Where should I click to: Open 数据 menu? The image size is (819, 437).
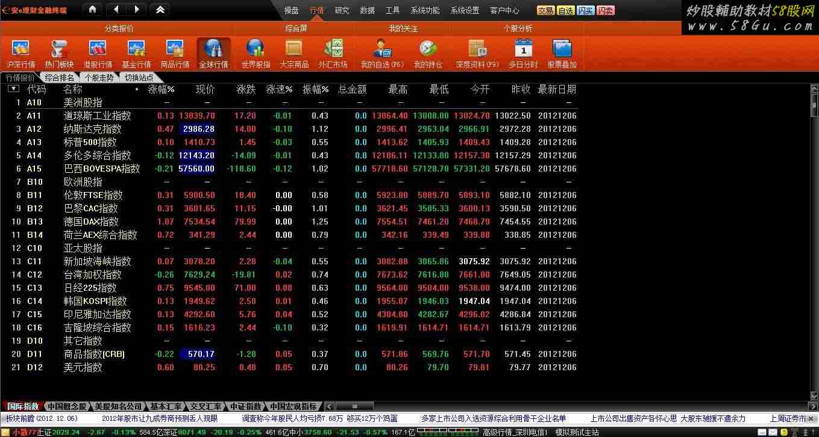[x=367, y=10]
